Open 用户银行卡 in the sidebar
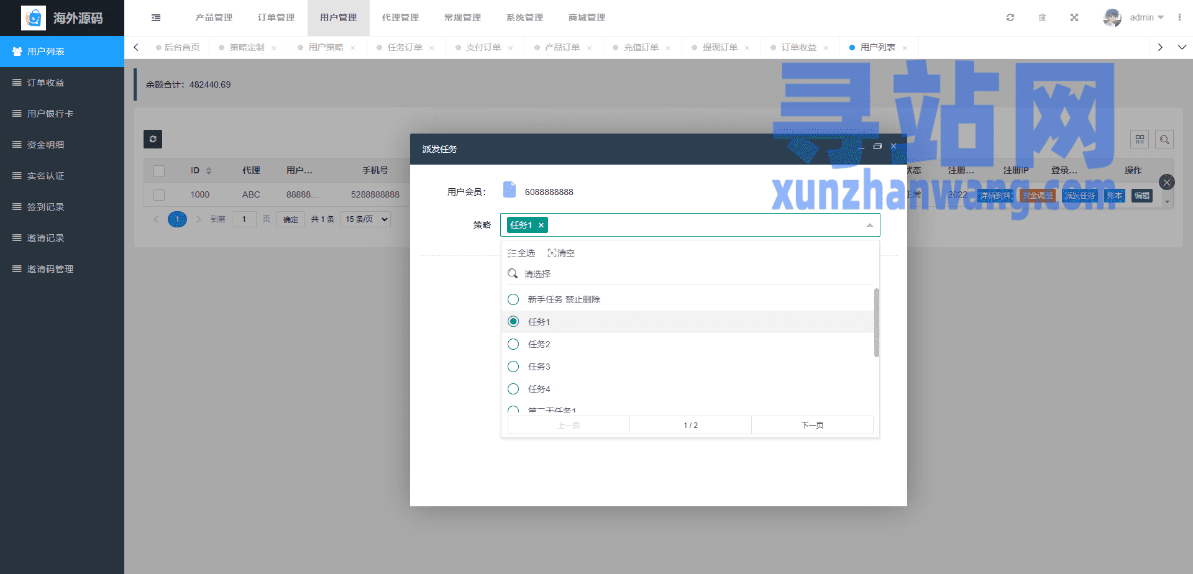Image resolution: width=1193 pixels, height=574 pixels. pyautogui.click(x=62, y=114)
